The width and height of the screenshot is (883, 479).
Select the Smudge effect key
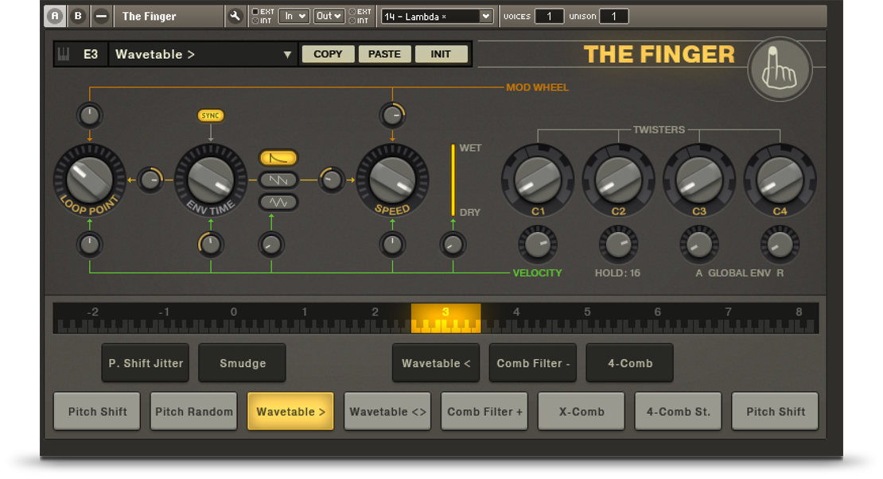tap(242, 363)
